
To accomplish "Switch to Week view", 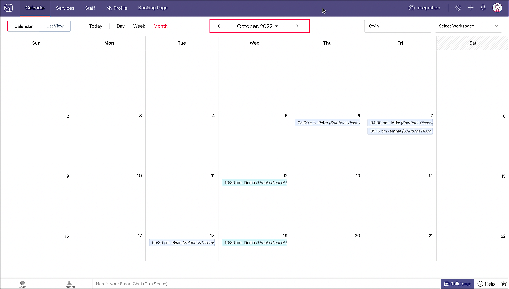I will [x=139, y=26].
